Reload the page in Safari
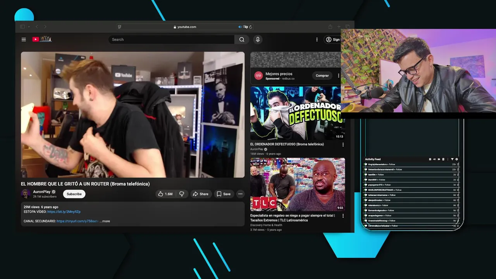The image size is (496, 279). click(x=251, y=27)
